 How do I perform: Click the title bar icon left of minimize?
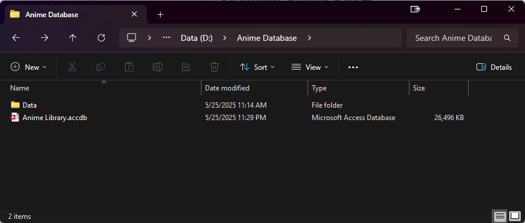415,9
